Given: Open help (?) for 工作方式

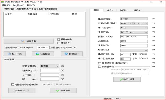Looking at the screenshot, I should 153,32.
